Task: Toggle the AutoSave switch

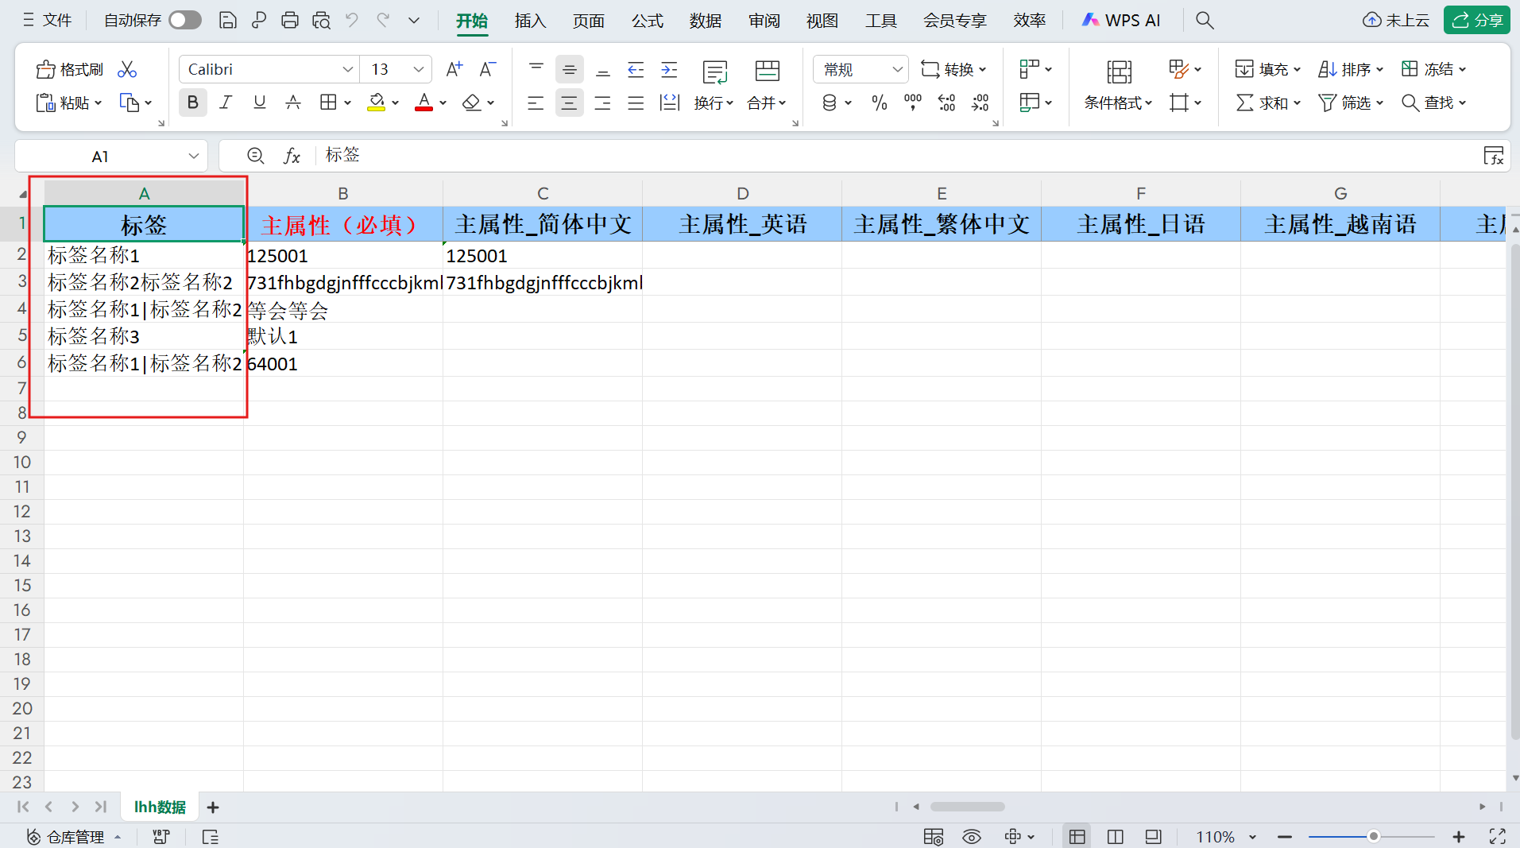Action: [x=185, y=21]
